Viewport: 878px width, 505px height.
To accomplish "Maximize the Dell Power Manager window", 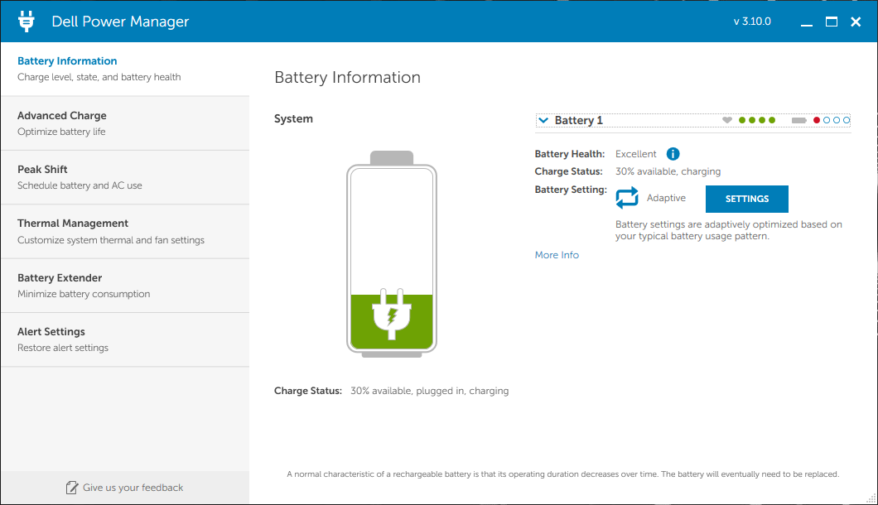I will click(832, 22).
